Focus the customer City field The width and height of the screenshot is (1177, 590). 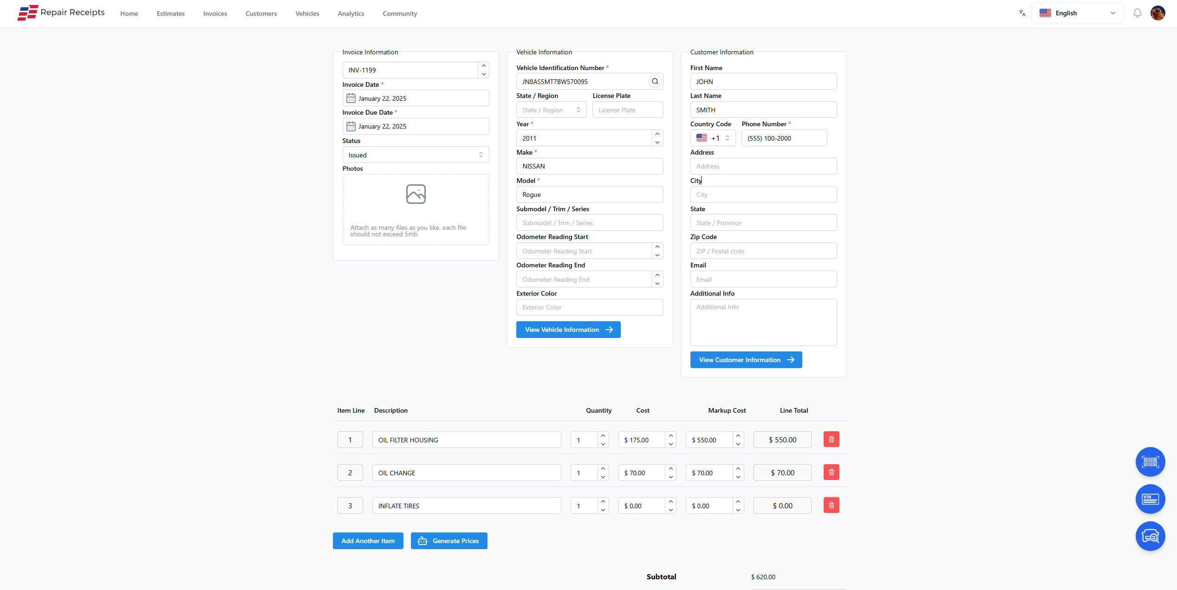pos(763,195)
